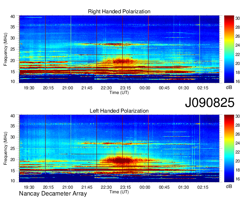Click '21:00' time tick on Right Handed plot
244x198 pixels.
(x=67, y=88)
